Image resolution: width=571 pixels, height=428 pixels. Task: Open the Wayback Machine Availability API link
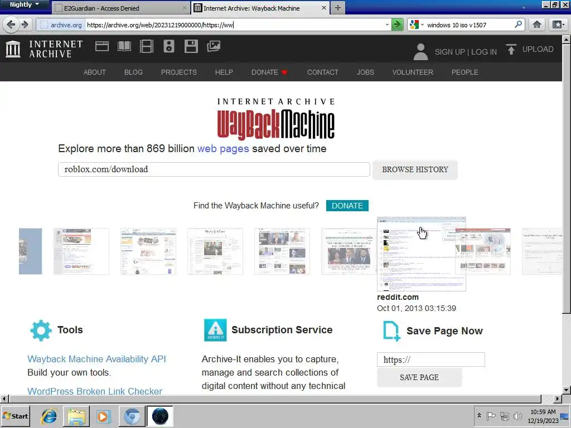coord(96,359)
